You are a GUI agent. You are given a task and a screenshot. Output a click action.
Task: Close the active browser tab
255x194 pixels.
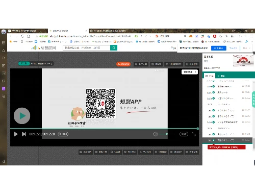pyautogui.click(x=86, y=31)
